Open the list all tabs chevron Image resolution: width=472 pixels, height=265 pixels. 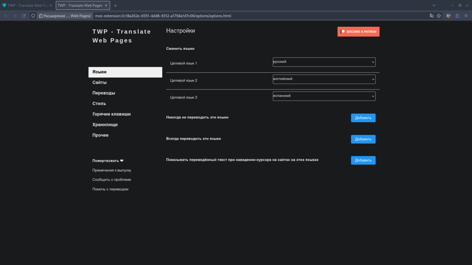pos(434,5)
